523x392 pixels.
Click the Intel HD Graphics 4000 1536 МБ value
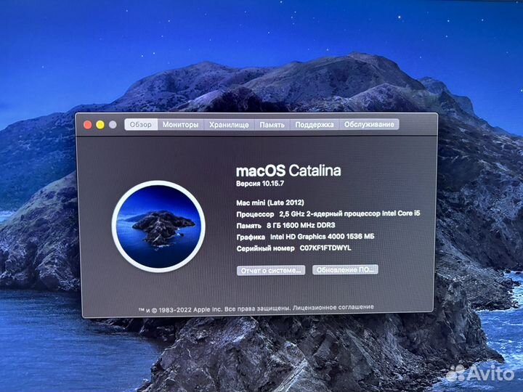[x=322, y=237]
